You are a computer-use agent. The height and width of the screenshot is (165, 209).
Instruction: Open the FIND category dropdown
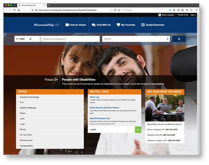point(40,39)
